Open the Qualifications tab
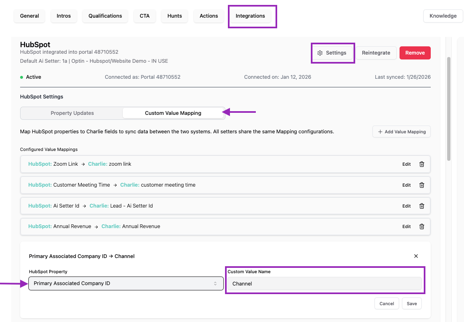 pos(105,16)
